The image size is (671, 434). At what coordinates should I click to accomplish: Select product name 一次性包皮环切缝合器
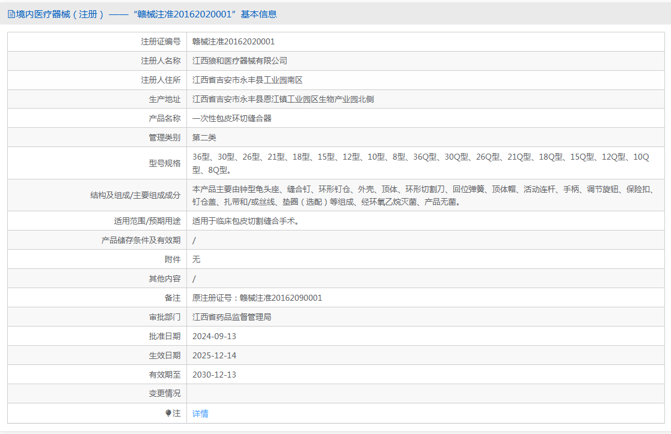tap(232, 118)
